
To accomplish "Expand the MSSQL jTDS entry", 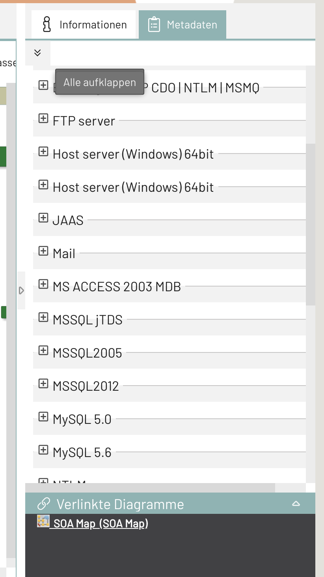I will click(x=43, y=317).
